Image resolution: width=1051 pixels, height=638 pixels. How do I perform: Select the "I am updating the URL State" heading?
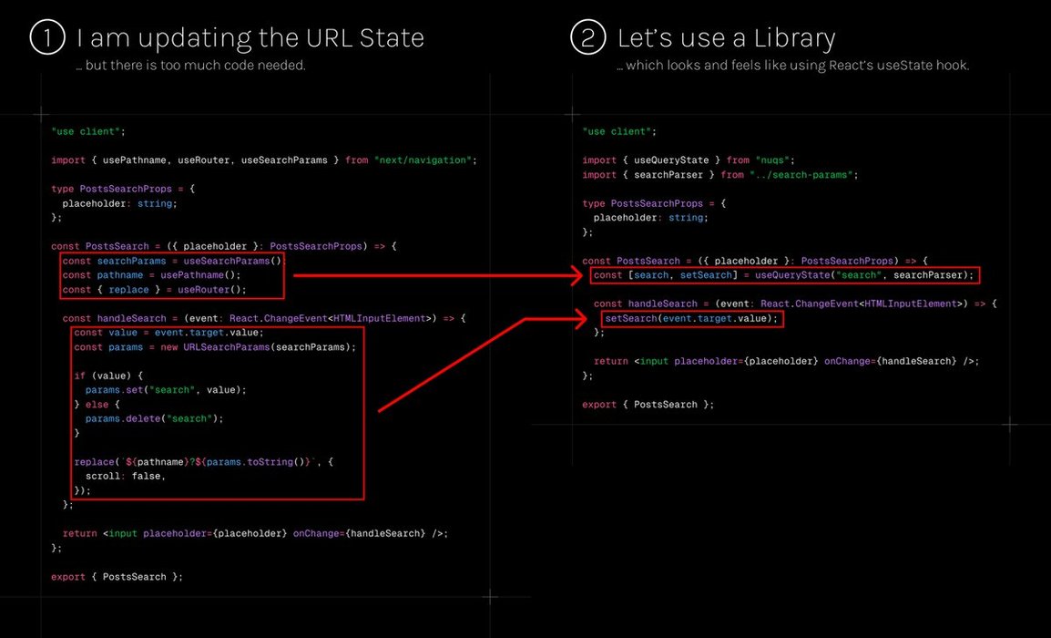[x=250, y=38]
